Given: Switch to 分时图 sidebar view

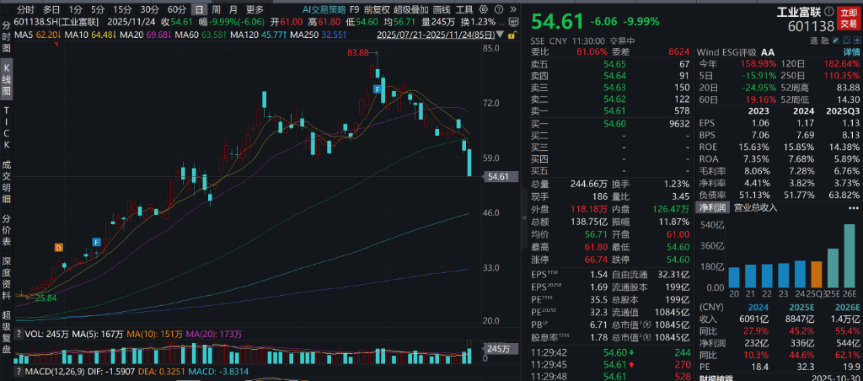Looking at the screenshot, I should (7, 37).
